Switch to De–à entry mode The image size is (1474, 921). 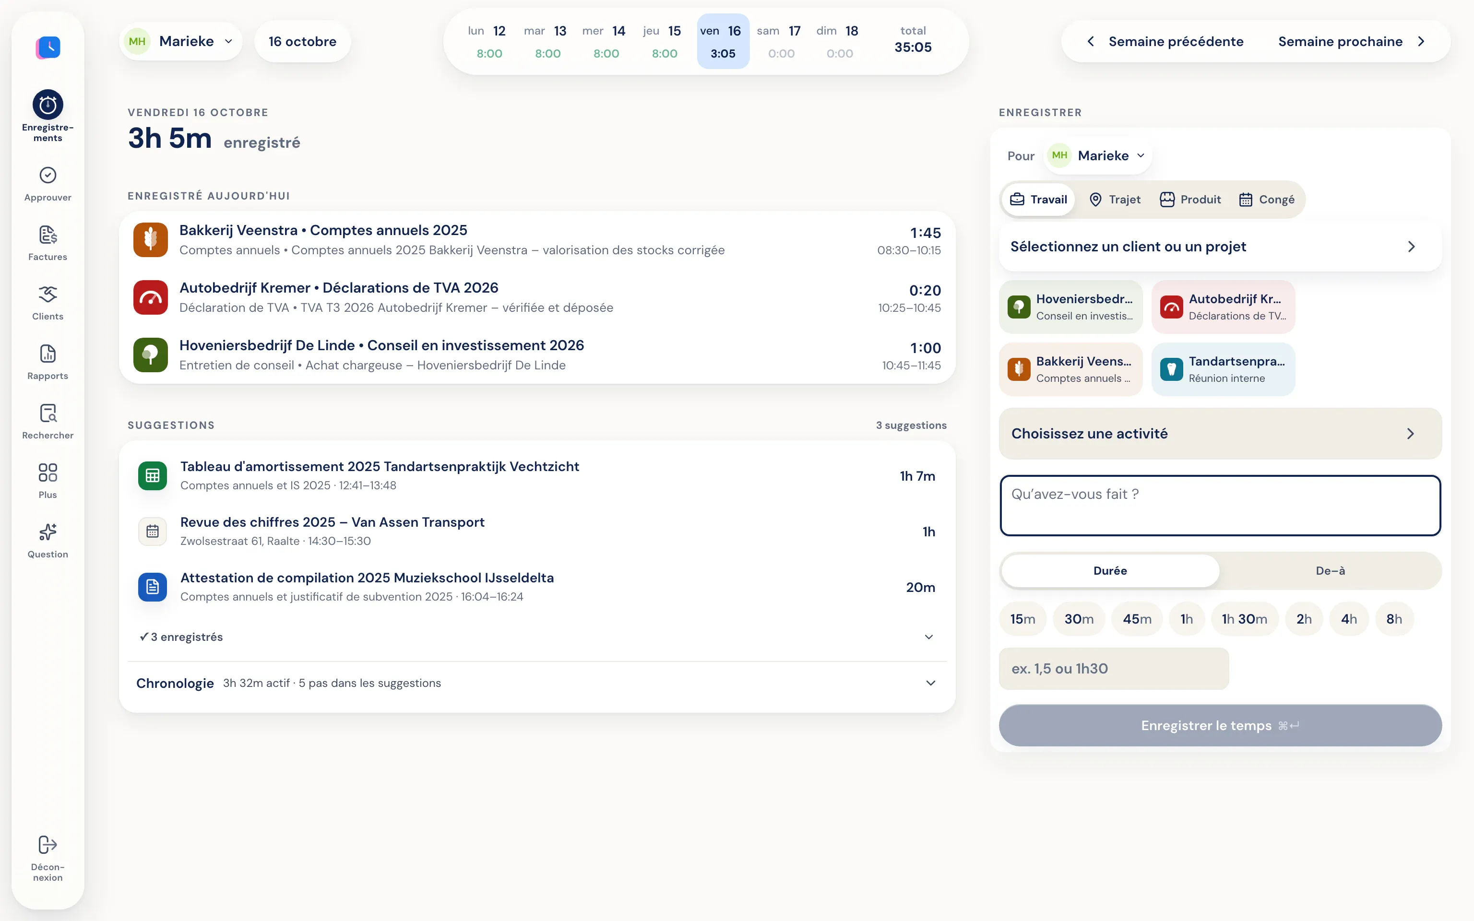click(1330, 571)
